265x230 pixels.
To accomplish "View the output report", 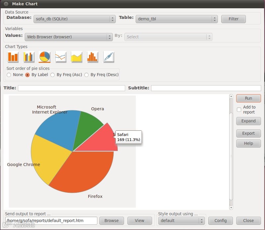I will pyautogui.click(x=139, y=221).
